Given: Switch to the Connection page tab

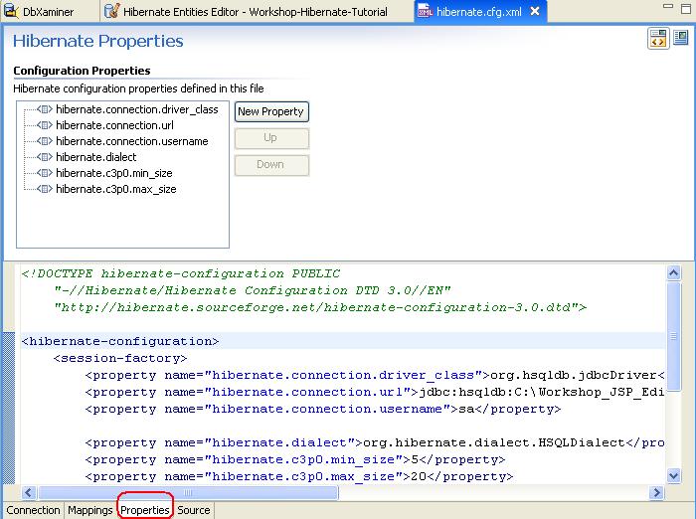Looking at the screenshot, I should [33, 510].
